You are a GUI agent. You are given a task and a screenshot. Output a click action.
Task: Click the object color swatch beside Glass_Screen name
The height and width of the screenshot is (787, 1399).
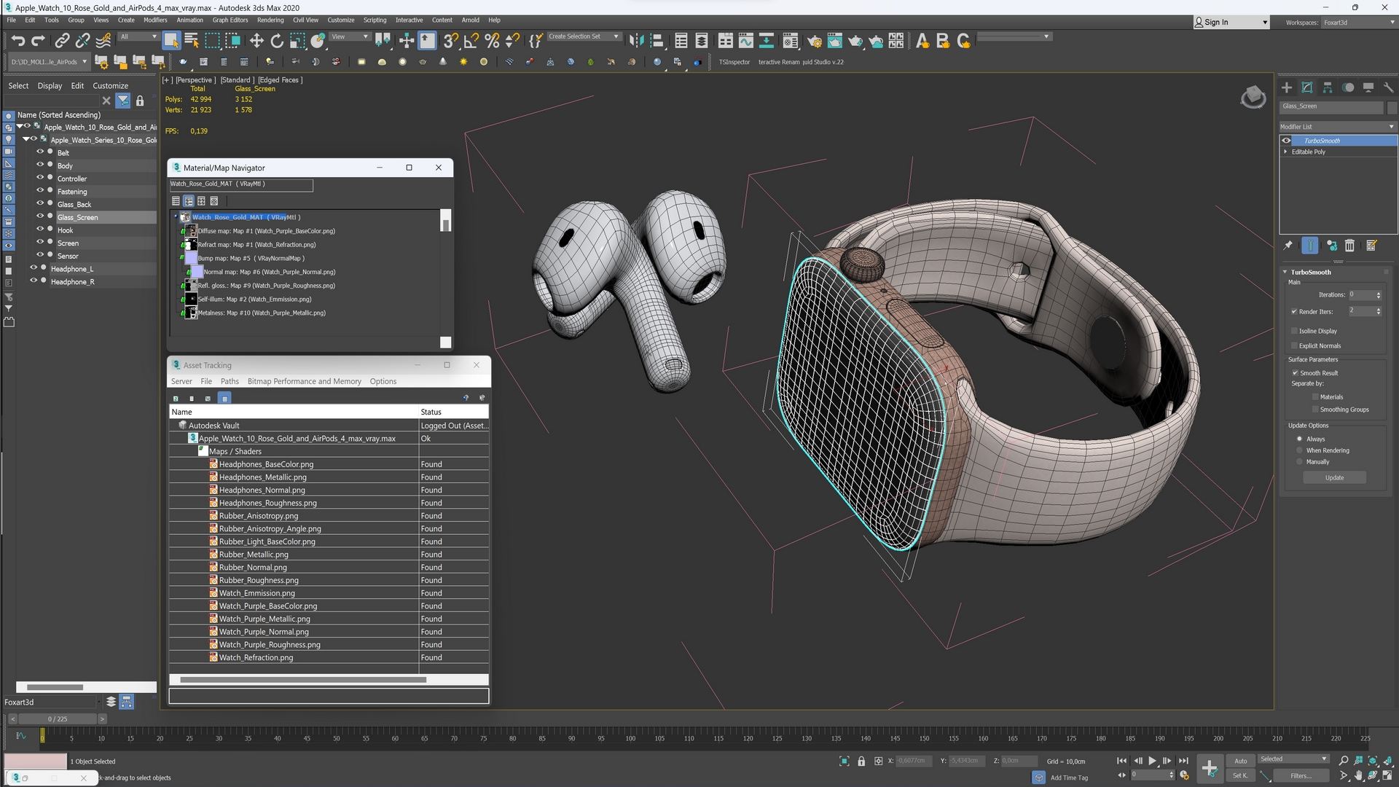(x=1392, y=107)
